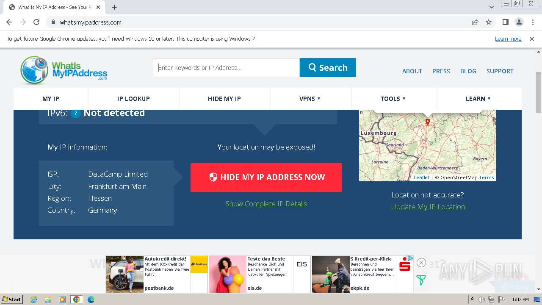The width and height of the screenshot is (542, 305).
Task: Open Show Complete IP Details link
Action: pyautogui.click(x=266, y=204)
